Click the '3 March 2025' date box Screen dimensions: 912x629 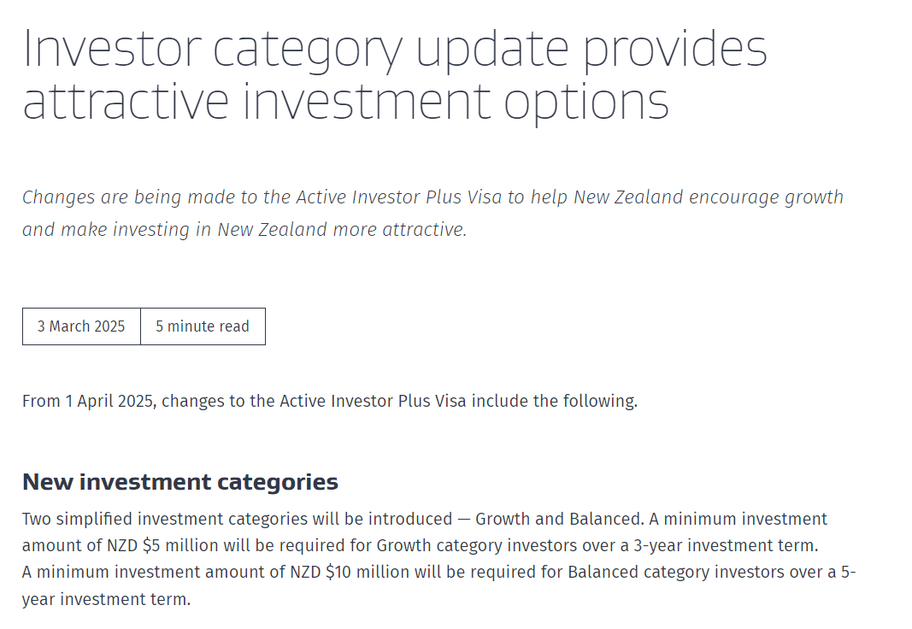pos(81,326)
